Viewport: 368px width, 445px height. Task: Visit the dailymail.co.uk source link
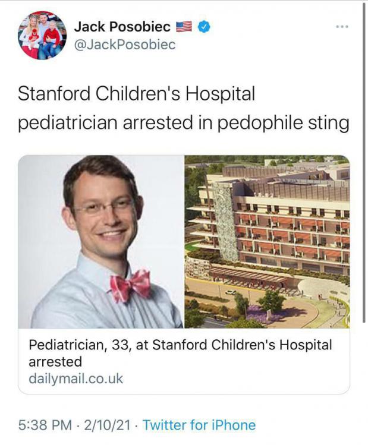(x=76, y=379)
